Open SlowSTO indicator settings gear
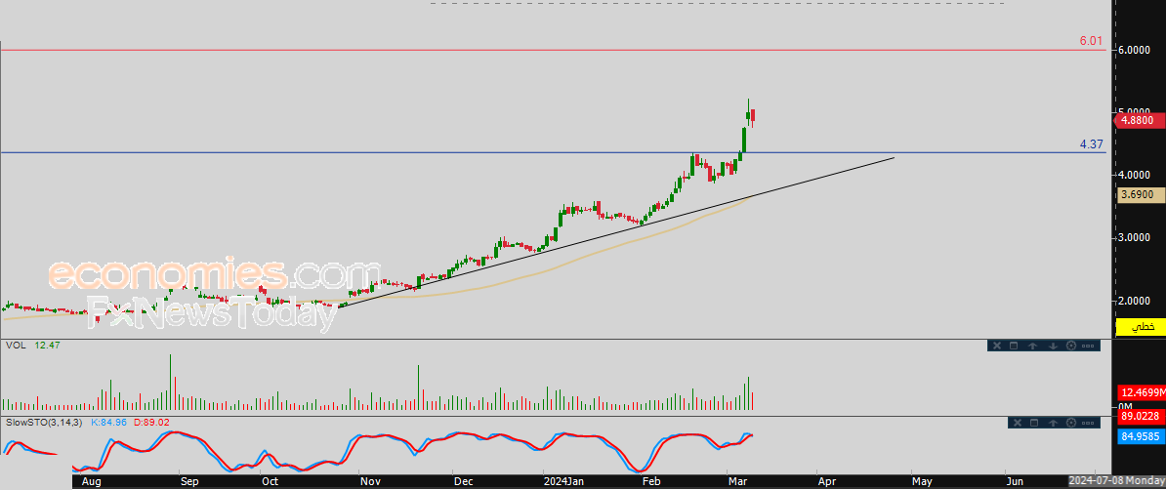 point(1071,423)
